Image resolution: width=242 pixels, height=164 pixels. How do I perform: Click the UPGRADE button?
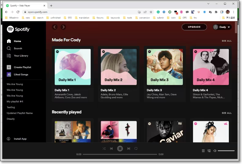click(194, 27)
